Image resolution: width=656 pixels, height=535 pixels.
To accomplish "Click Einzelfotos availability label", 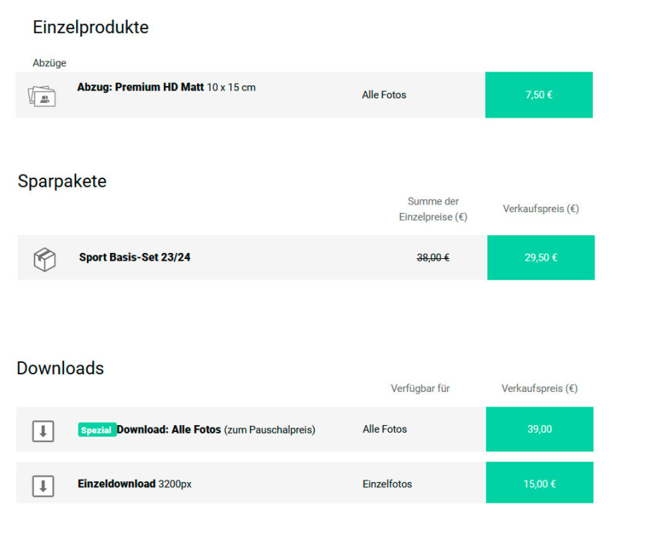I will pyautogui.click(x=387, y=484).
